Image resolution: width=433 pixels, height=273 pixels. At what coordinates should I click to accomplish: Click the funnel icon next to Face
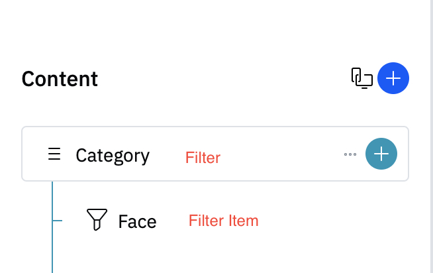[x=97, y=219]
